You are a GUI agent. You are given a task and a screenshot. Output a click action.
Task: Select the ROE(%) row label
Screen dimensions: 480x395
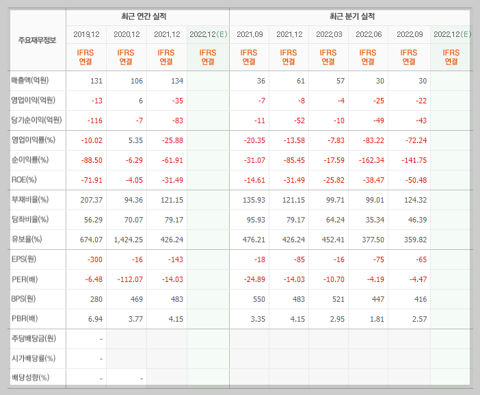pyautogui.click(x=24, y=179)
